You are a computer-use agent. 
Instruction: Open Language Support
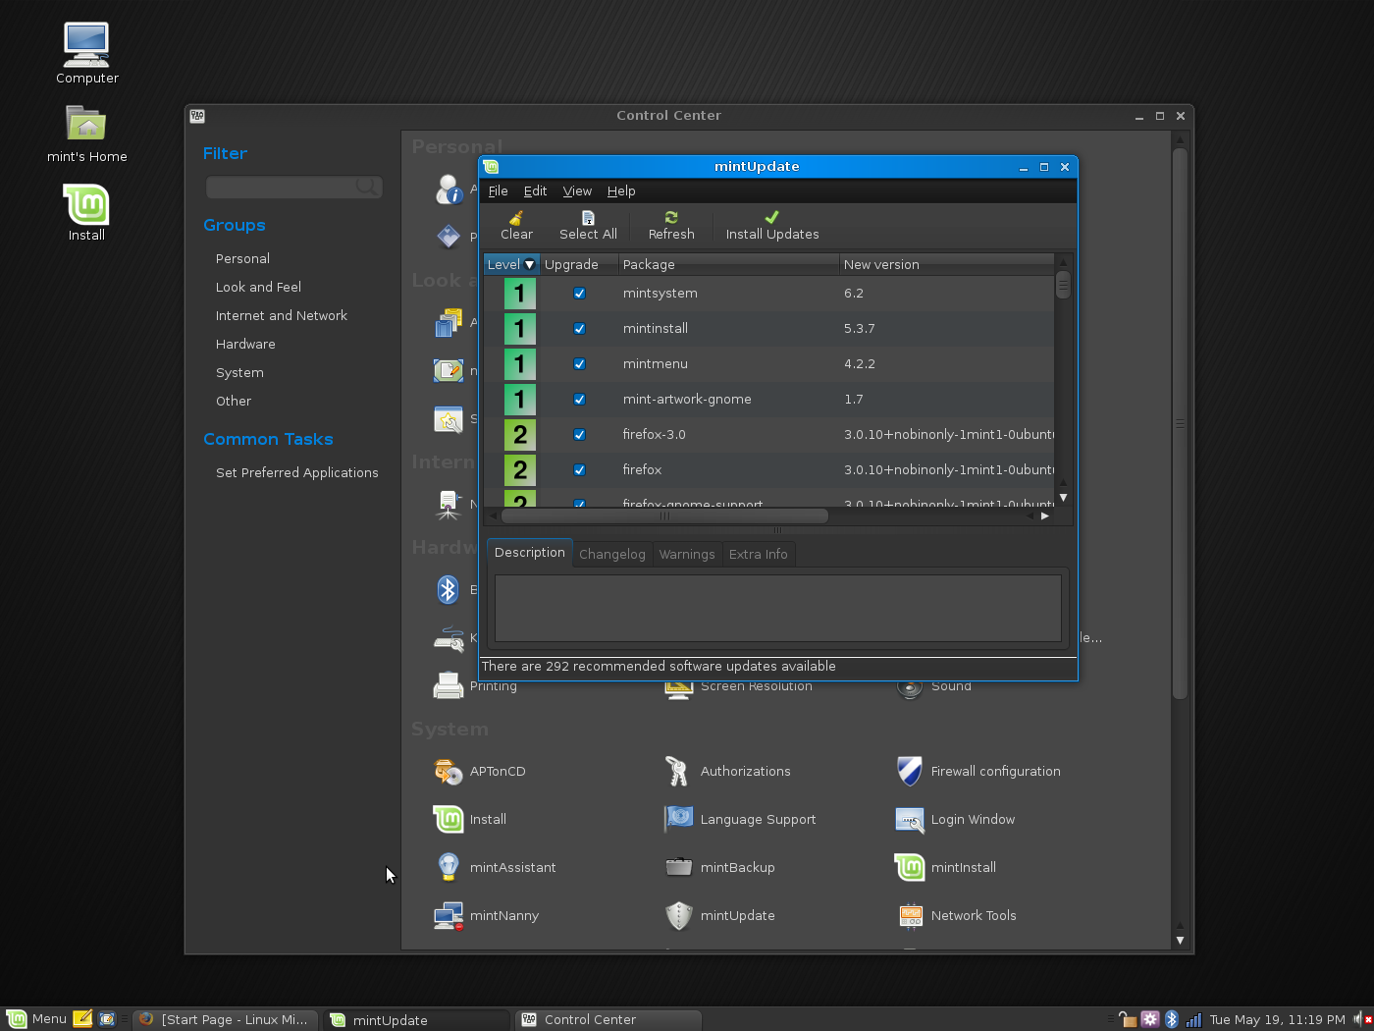pyautogui.click(x=741, y=820)
